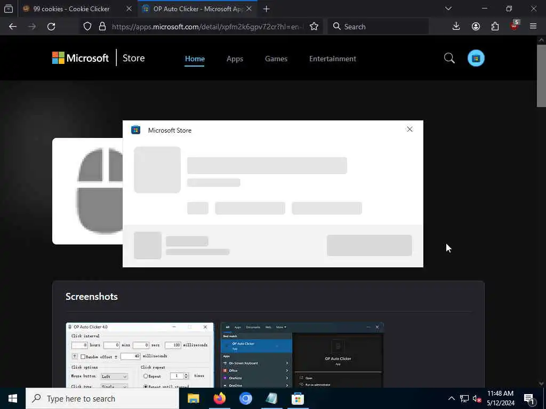Image resolution: width=546 pixels, height=409 pixels.
Task: Open the tracking protection shield icon
Action: (x=87, y=27)
